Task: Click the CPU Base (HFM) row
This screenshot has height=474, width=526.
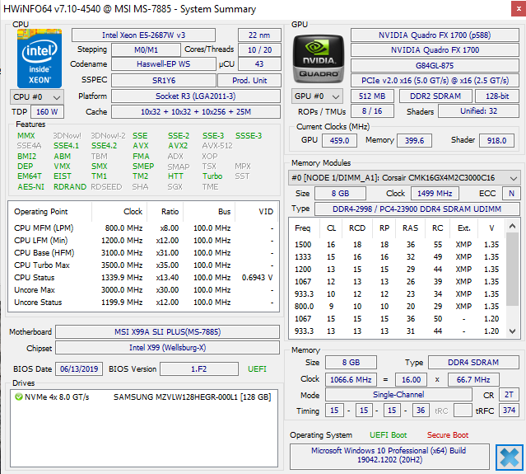Action: [x=143, y=252]
